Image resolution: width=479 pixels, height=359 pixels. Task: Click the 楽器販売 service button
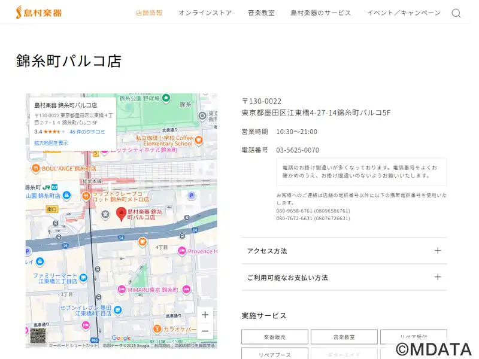point(275,337)
